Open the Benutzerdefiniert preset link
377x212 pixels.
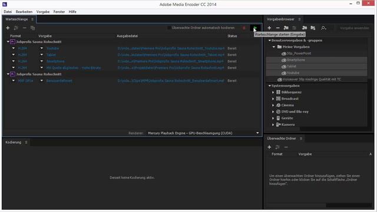coord(59,81)
